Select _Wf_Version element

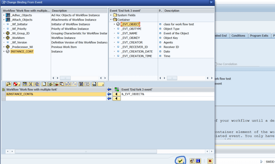tap(19, 42)
